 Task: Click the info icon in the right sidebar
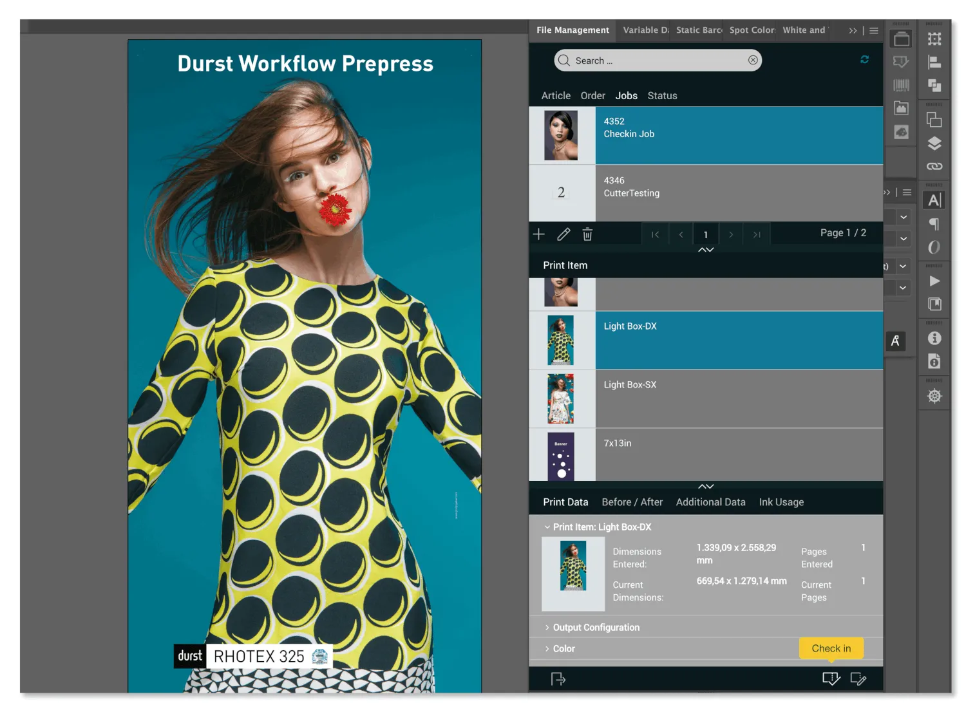pos(934,337)
